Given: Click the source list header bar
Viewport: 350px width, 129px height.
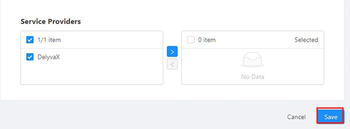Looking at the screenshot, I should [92, 40].
